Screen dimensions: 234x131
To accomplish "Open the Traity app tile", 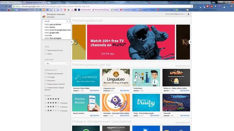I will (146, 105).
